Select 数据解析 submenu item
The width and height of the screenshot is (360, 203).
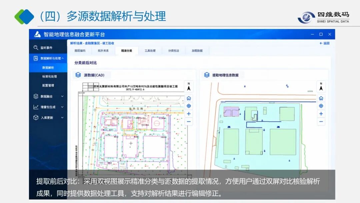coord(48,67)
